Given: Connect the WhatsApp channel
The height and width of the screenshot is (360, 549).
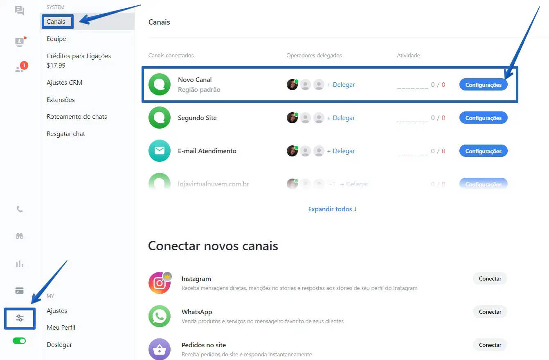Looking at the screenshot, I should point(490,312).
